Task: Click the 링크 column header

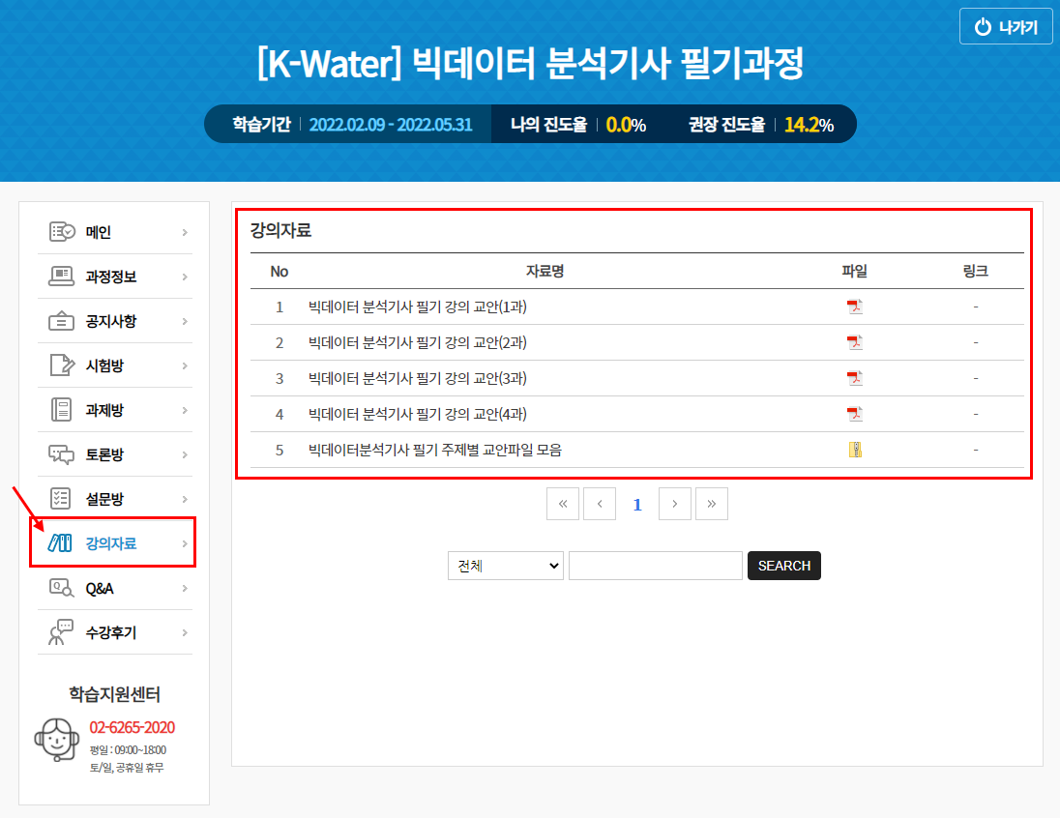Action: [x=976, y=271]
